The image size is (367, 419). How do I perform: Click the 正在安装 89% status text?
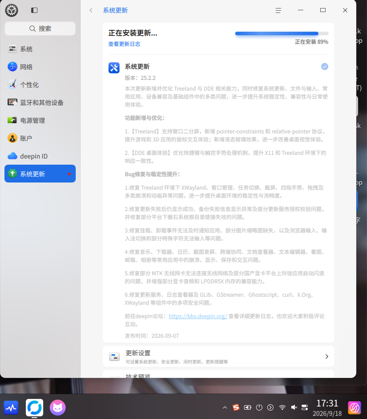click(311, 42)
